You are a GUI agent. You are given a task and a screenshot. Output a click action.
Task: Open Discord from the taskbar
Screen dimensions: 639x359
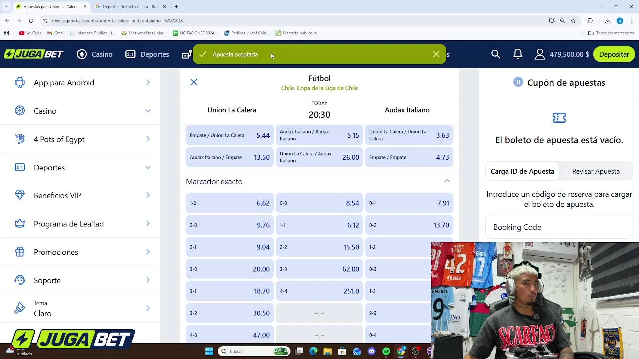371,351
